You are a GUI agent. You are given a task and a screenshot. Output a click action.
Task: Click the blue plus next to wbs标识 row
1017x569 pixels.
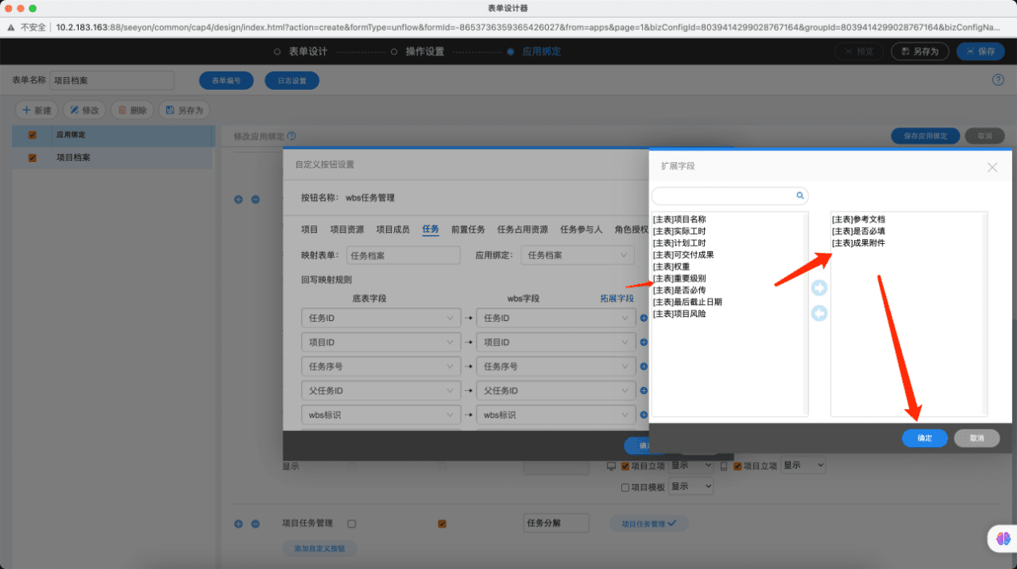644,415
